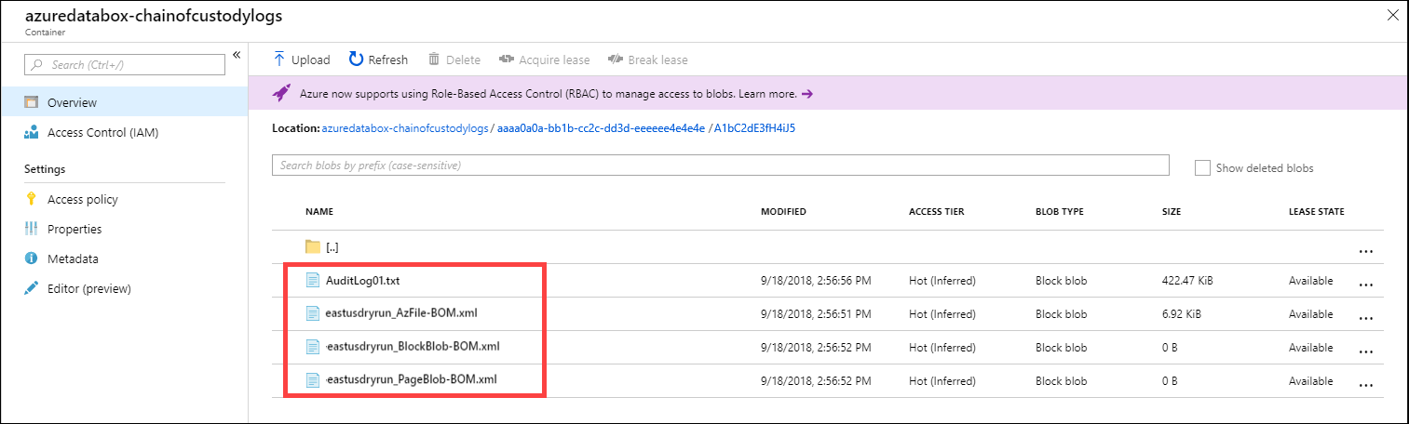This screenshot has width=1409, height=424.
Task: Select the Metadata settings menu item
Action: click(73, 258)
